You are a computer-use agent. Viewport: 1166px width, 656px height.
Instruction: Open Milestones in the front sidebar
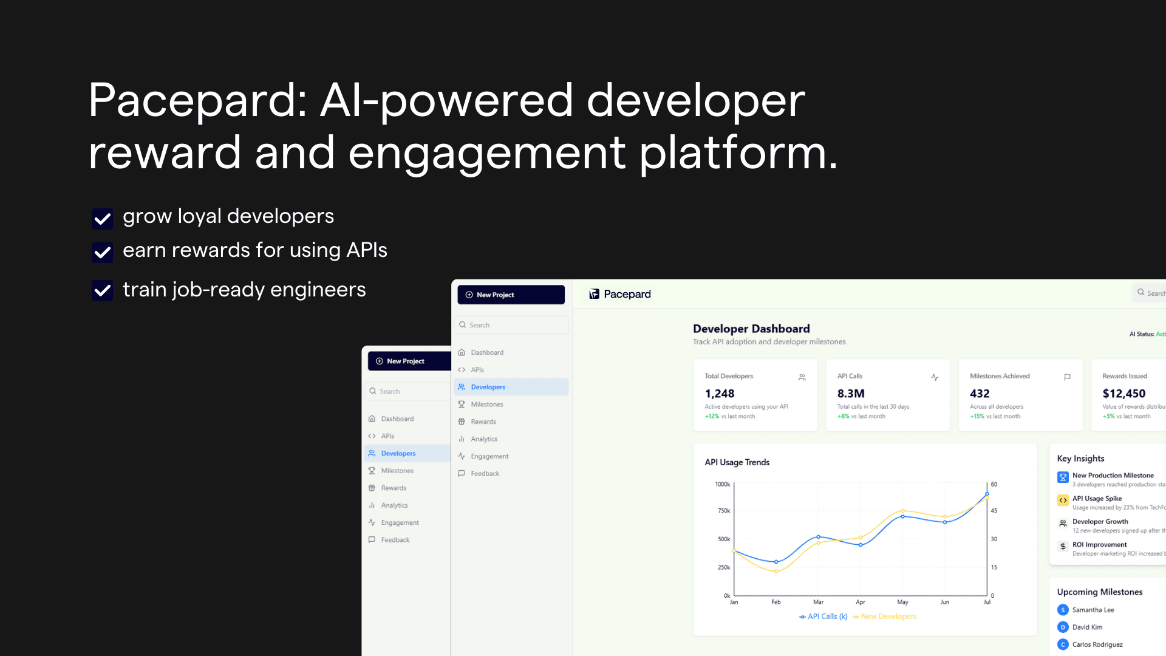[x=486, y=405]
